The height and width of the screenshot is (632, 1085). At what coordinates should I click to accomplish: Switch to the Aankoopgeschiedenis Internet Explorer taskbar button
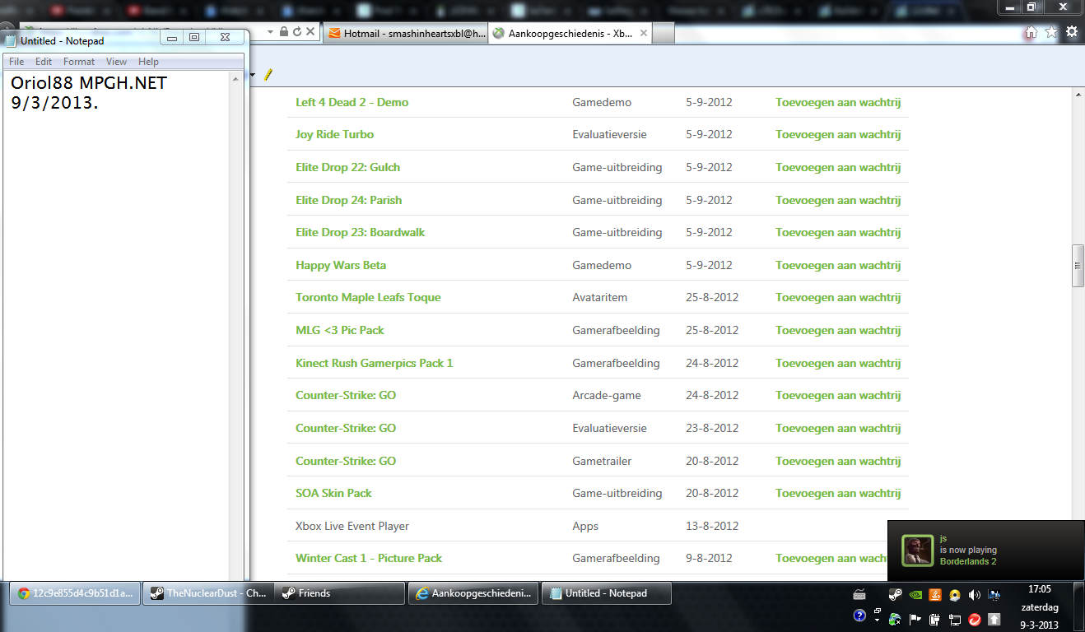coord(474,593)
